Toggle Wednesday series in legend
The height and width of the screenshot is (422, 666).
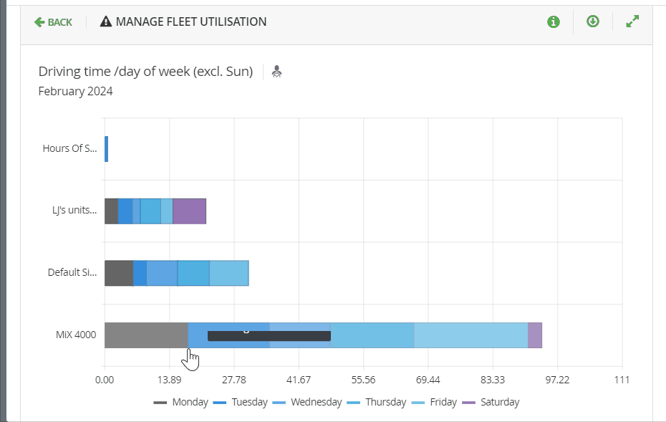307,402
